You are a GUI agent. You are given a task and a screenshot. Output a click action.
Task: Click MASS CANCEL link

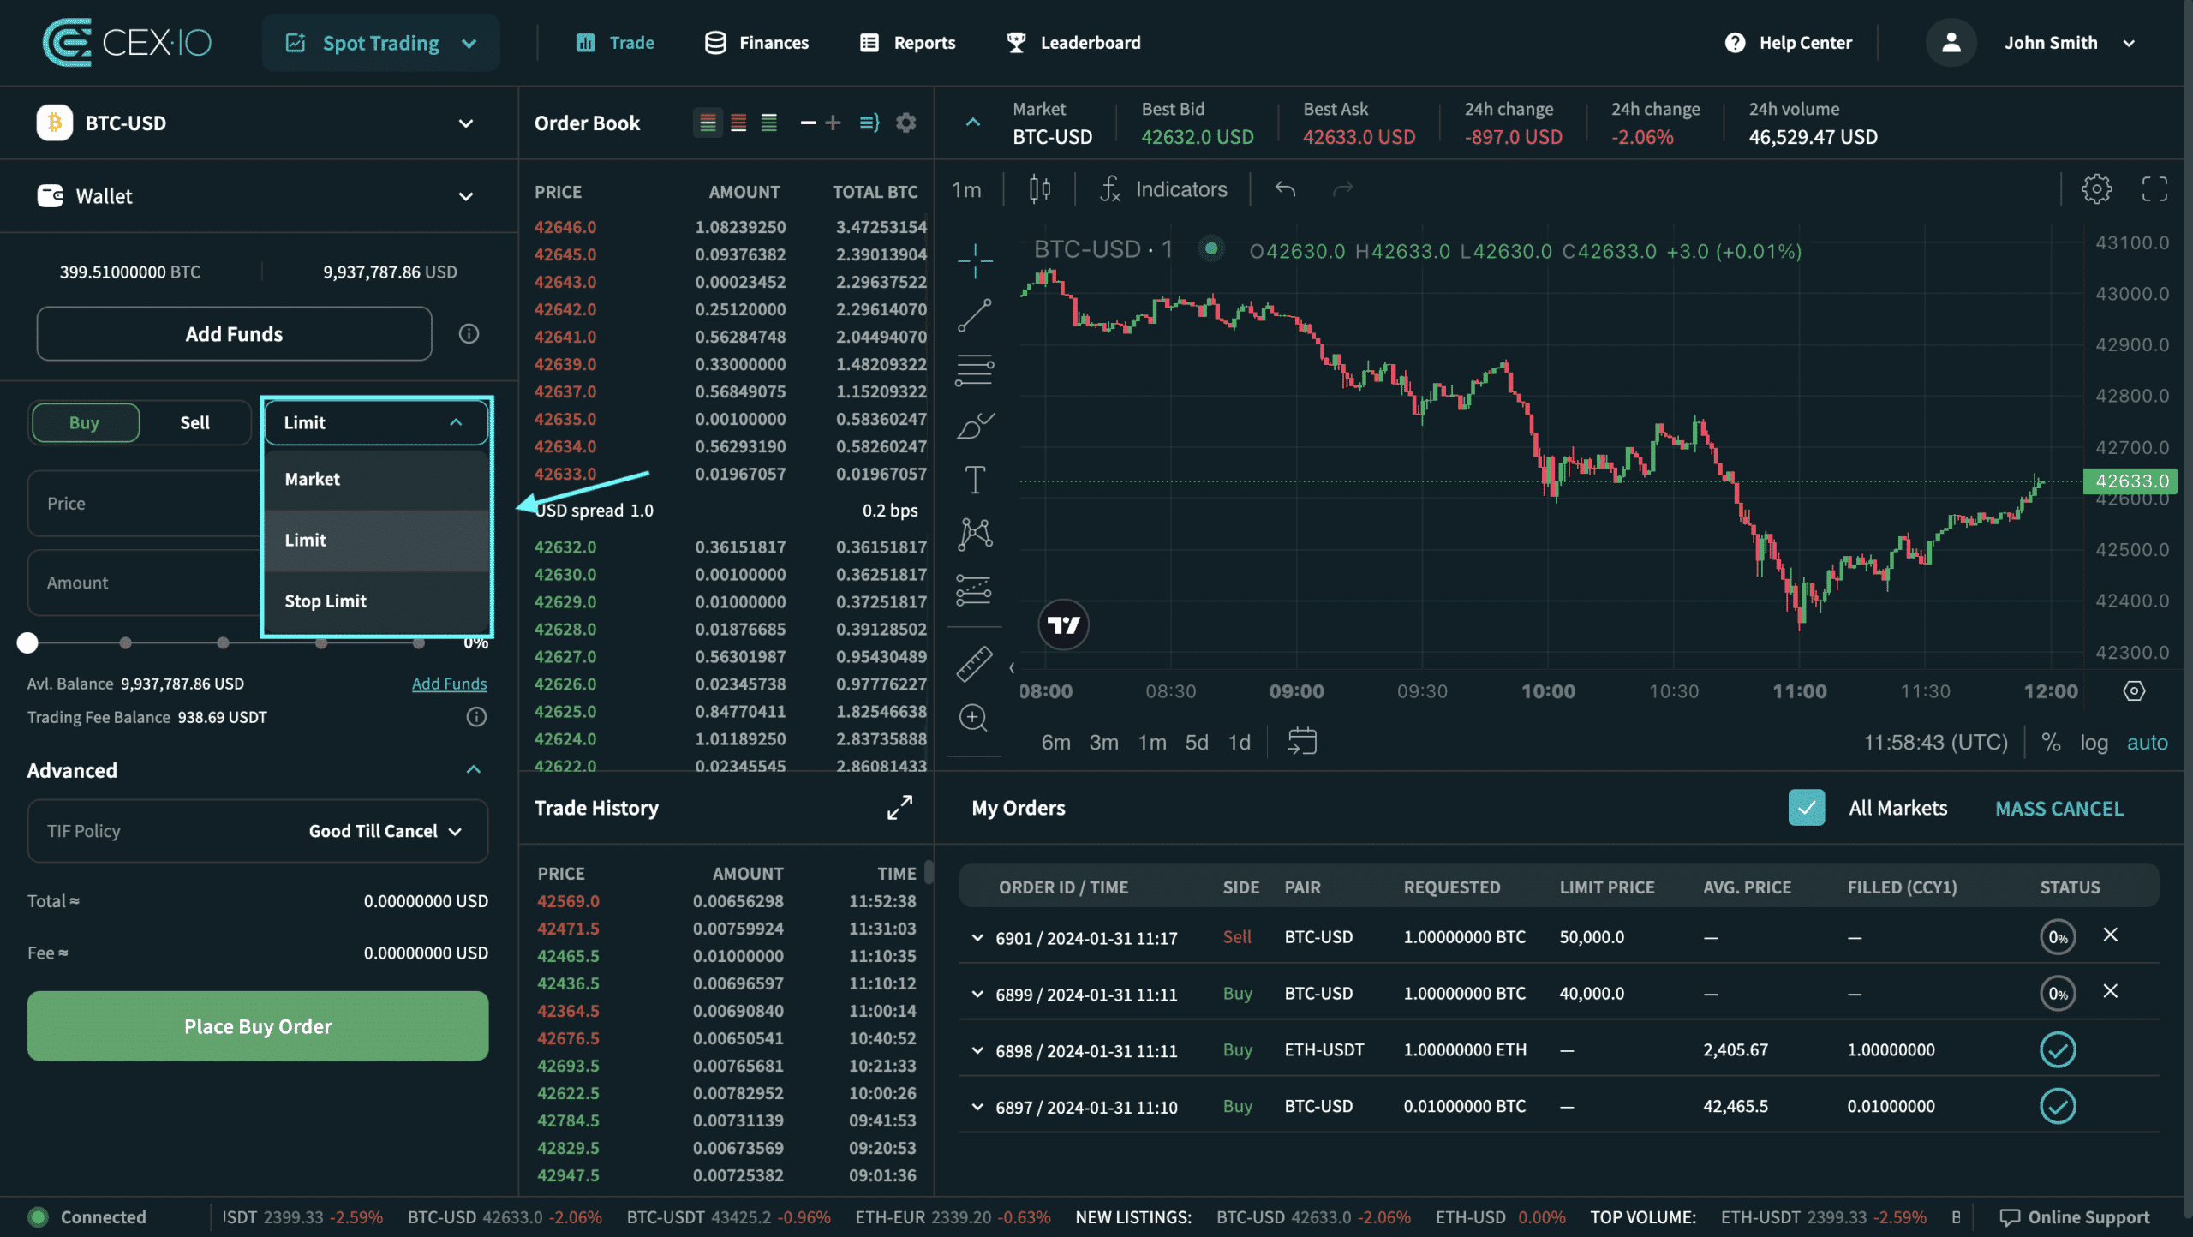(x=2059, y=809)
